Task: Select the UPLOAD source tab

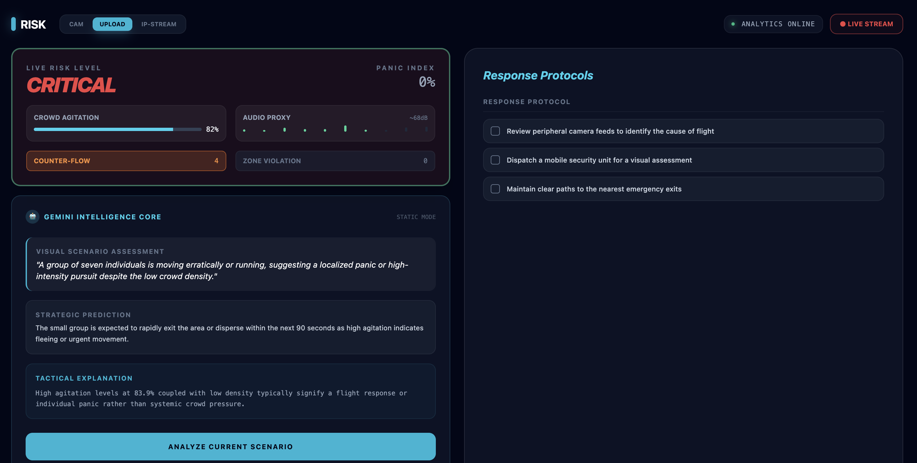Action: pyautogui.click(x=112, y=24)
